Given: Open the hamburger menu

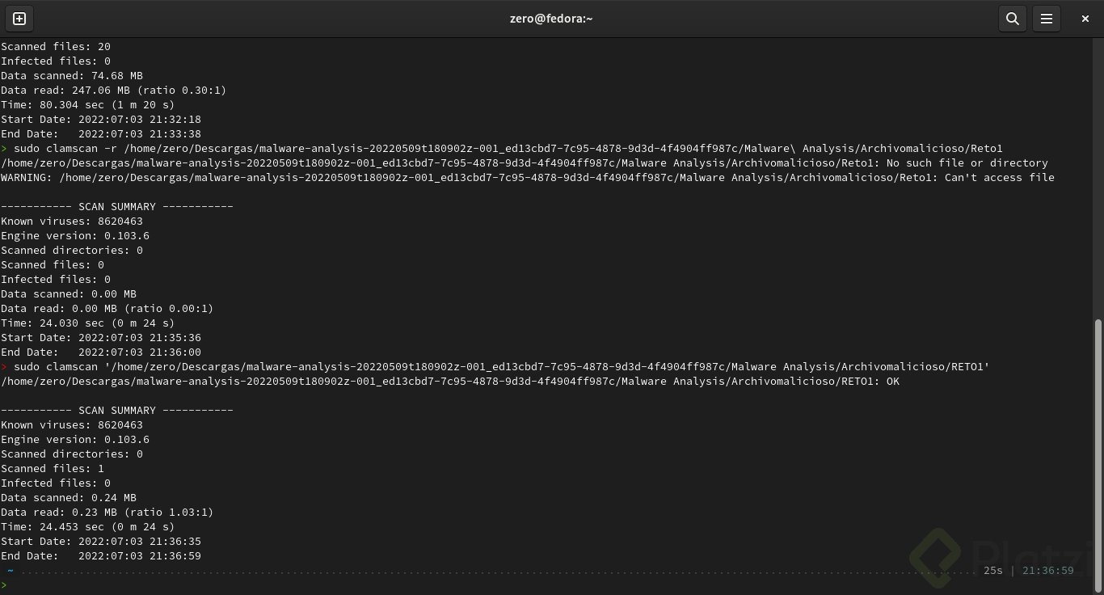Looking at the screenshot, I should tap(1046, 19).
